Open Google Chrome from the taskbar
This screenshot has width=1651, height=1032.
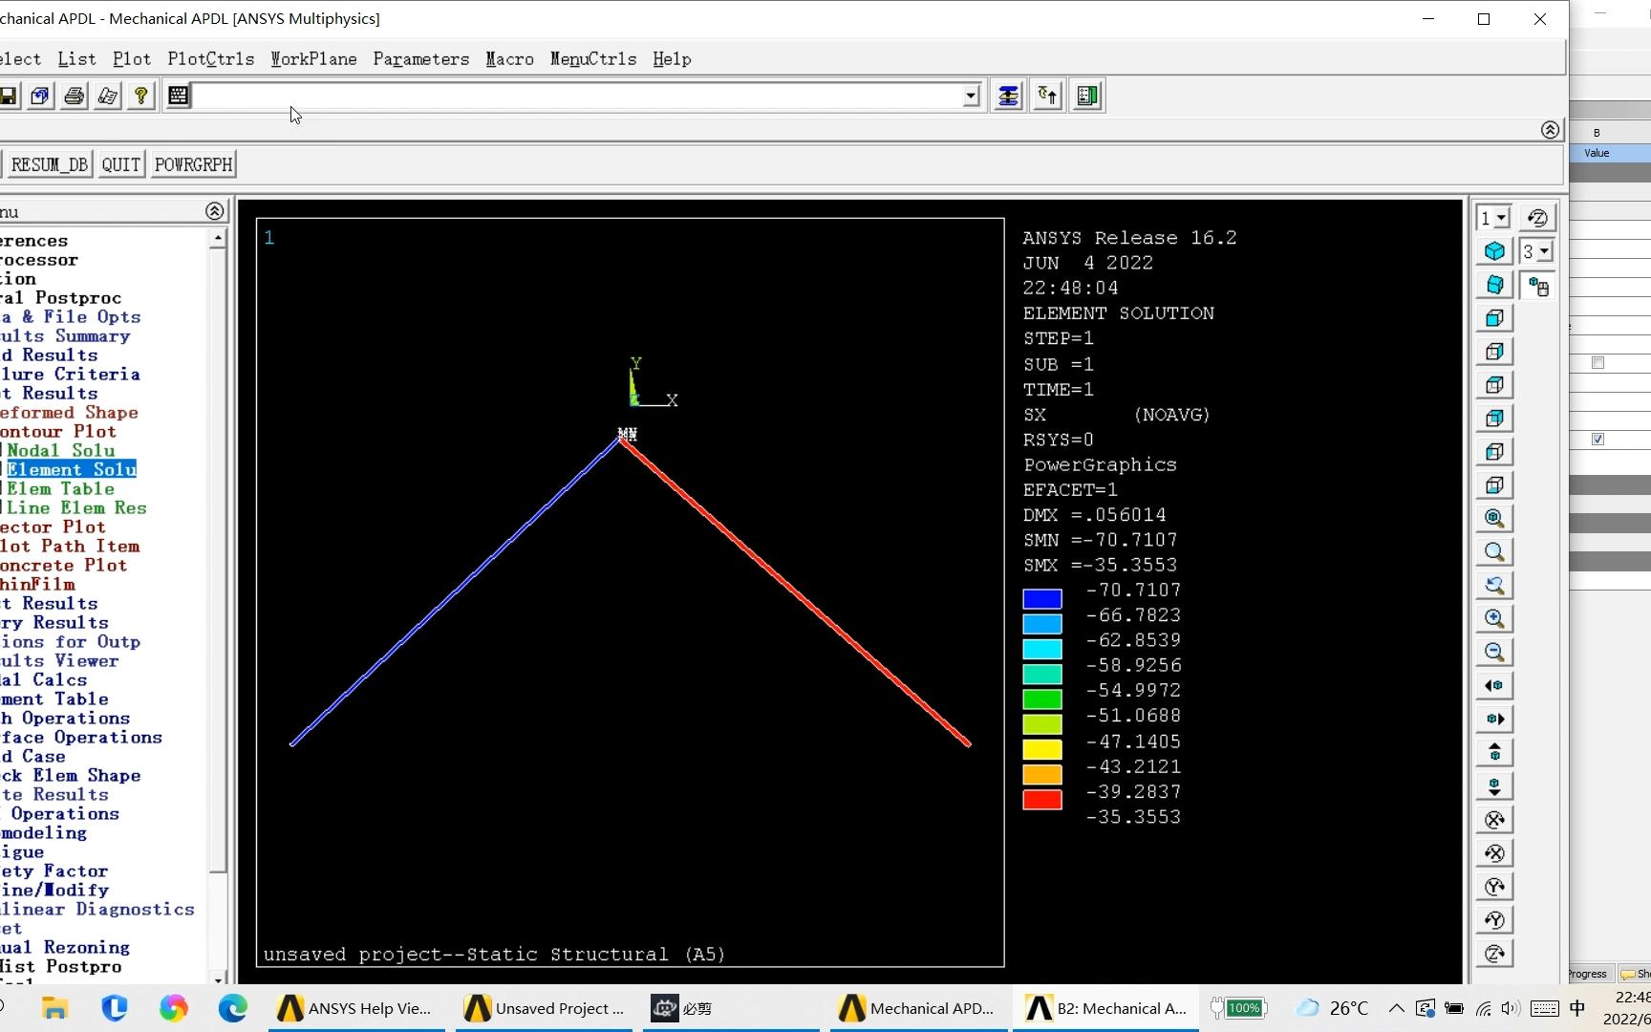coord(174,1008)
